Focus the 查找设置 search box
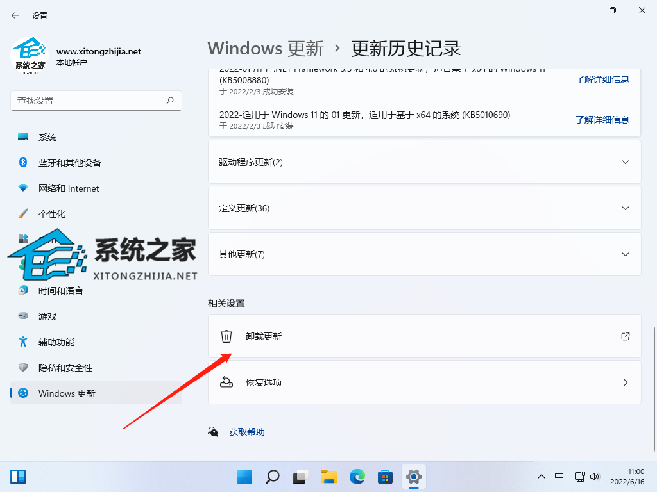The height and width of the screenshot is (492, 657). pyautogui.click(x=96, y=101)
